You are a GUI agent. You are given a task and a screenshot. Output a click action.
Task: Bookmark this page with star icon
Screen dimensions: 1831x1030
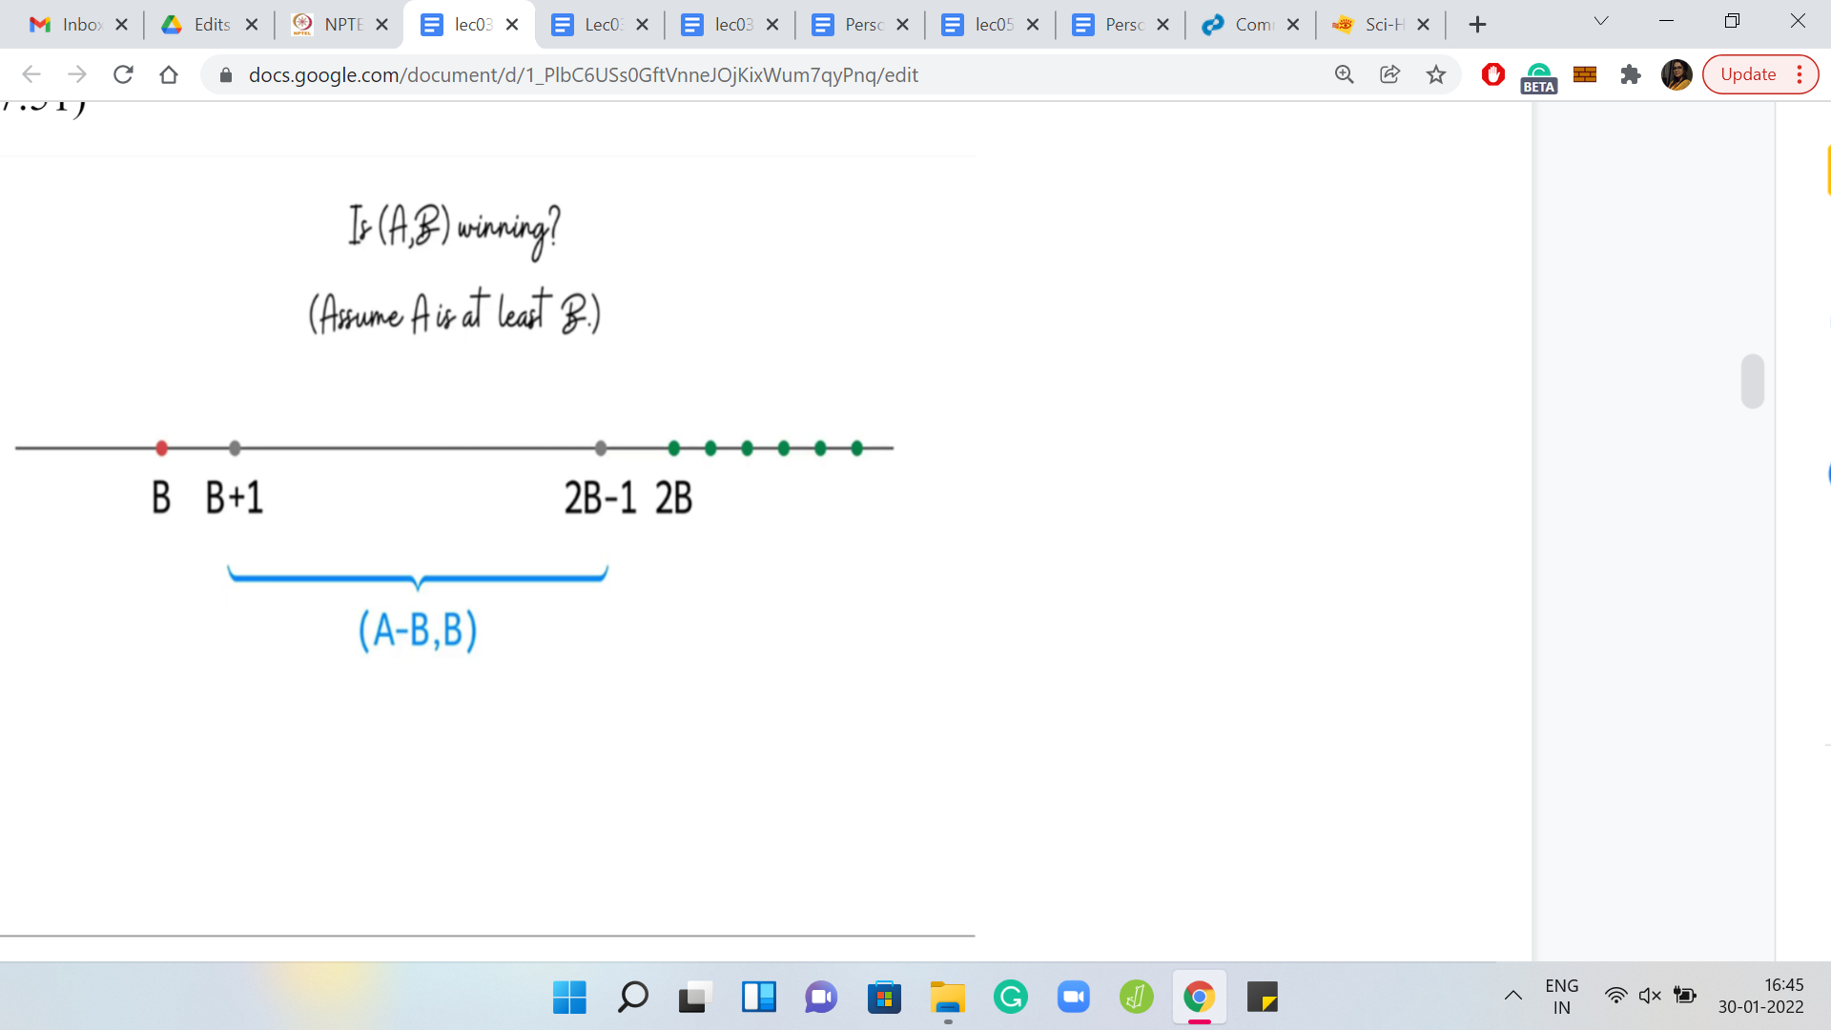(1435, 74)
